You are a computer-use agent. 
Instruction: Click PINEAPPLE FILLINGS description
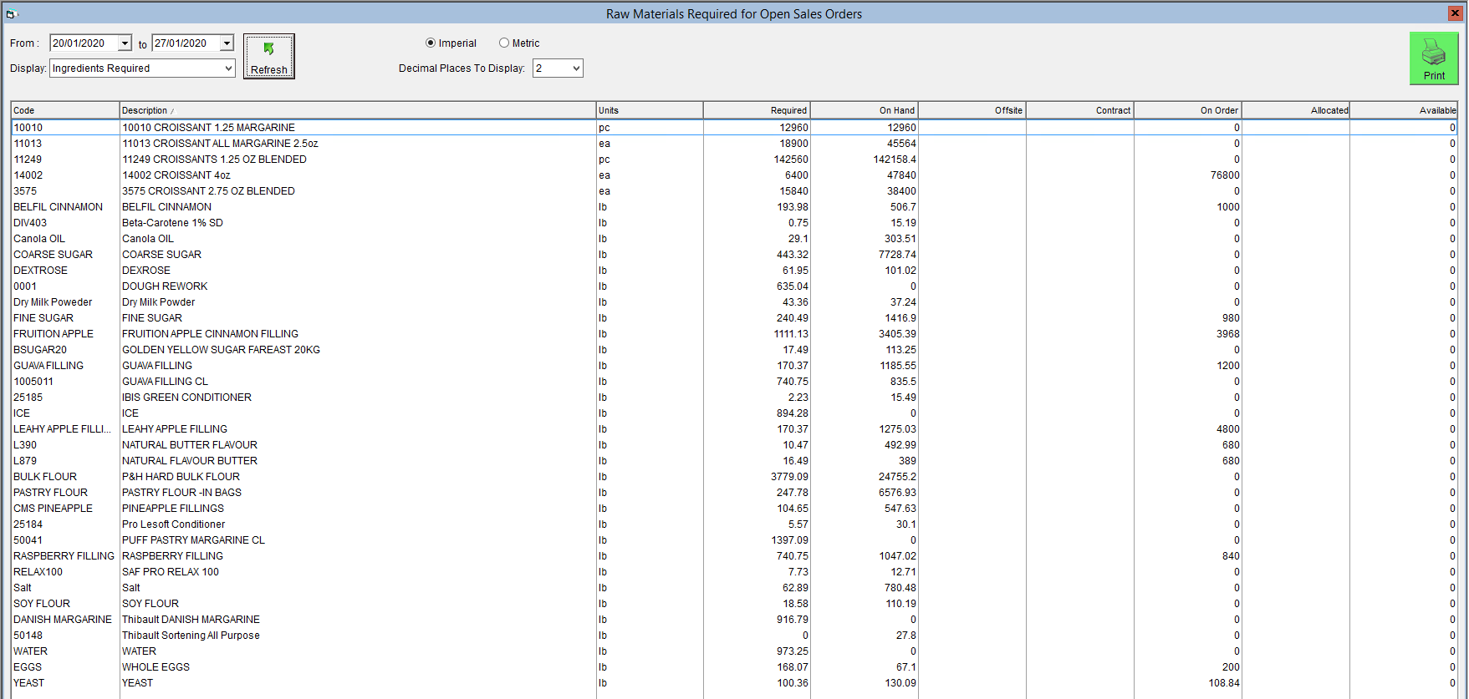[x=173, y=509]
